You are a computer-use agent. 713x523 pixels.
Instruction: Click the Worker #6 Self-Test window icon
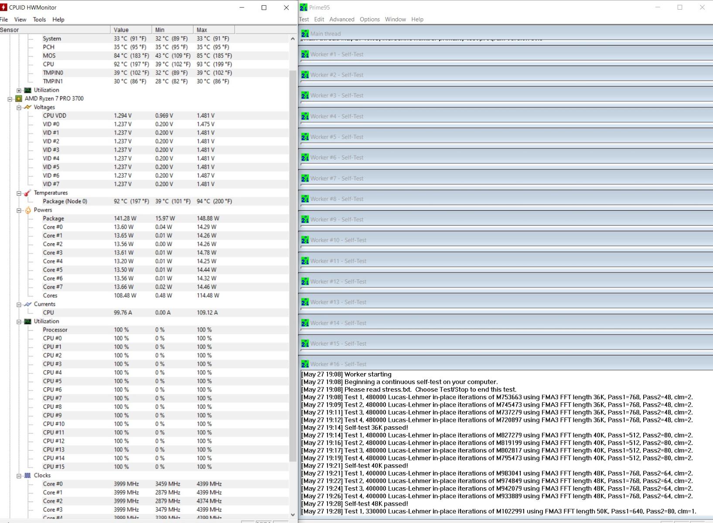coord(305,157)
